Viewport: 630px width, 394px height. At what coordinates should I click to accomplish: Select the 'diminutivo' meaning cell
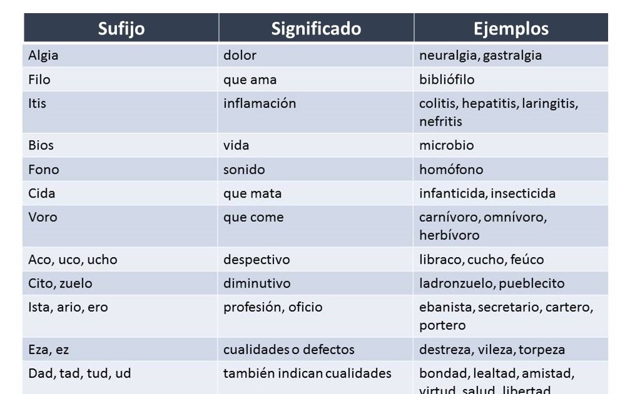[x=316, y=283]
